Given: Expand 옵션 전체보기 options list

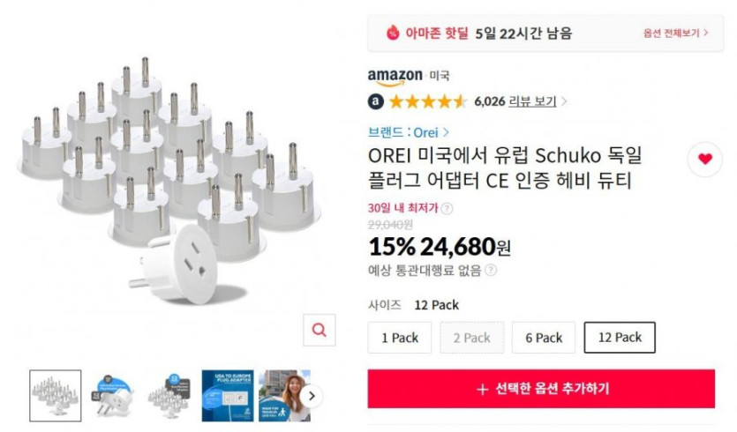Looking at the screenshot, I should tap(676, 33).
